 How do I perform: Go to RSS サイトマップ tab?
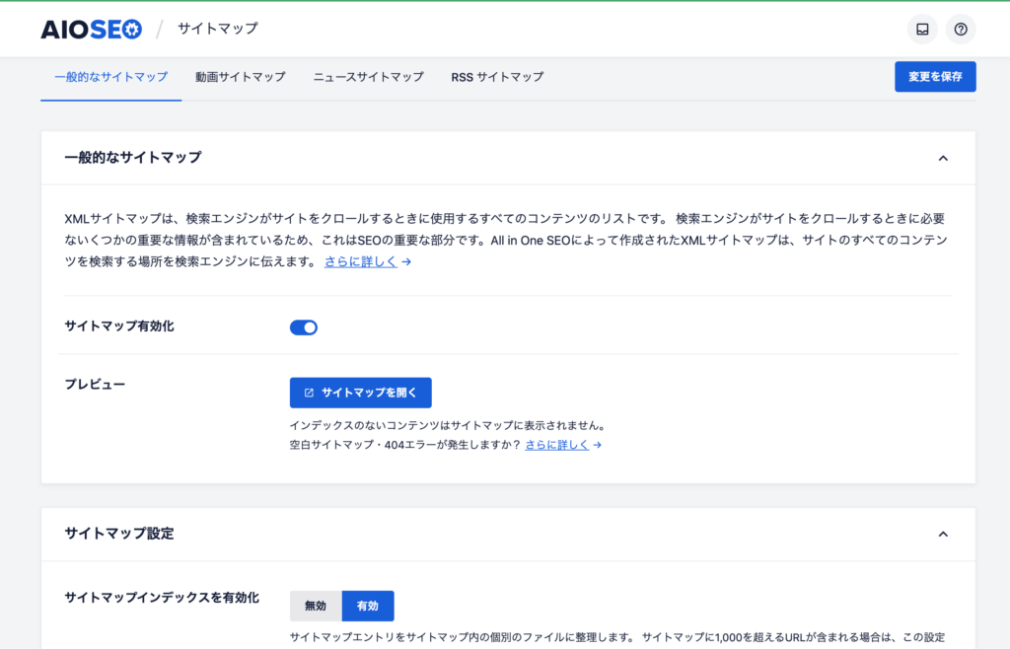(x=497, y=77)
